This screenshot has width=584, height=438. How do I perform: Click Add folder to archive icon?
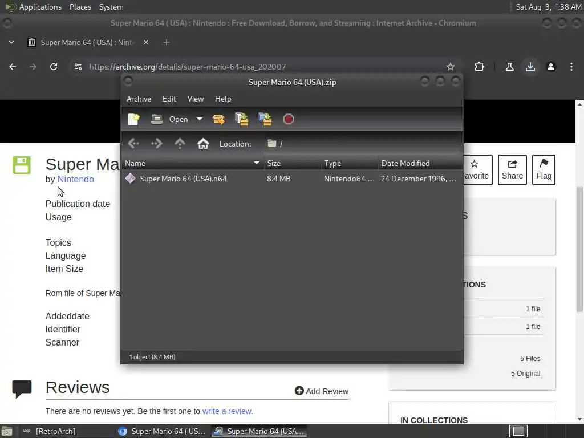tap(265, 119)
